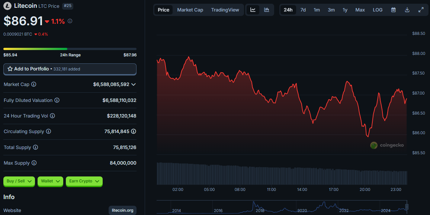Click the 84,000,000 max supply value

123,163
